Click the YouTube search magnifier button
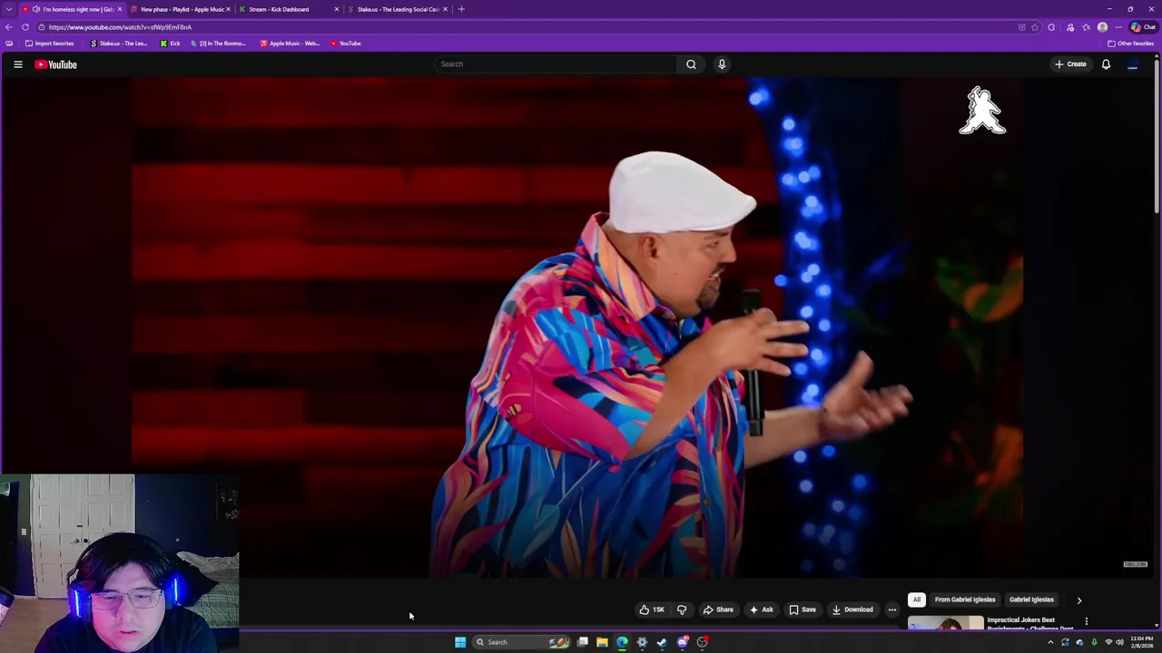Image resolution: width=1162 pixels, height=653 pixels. [x=691, y=64]
